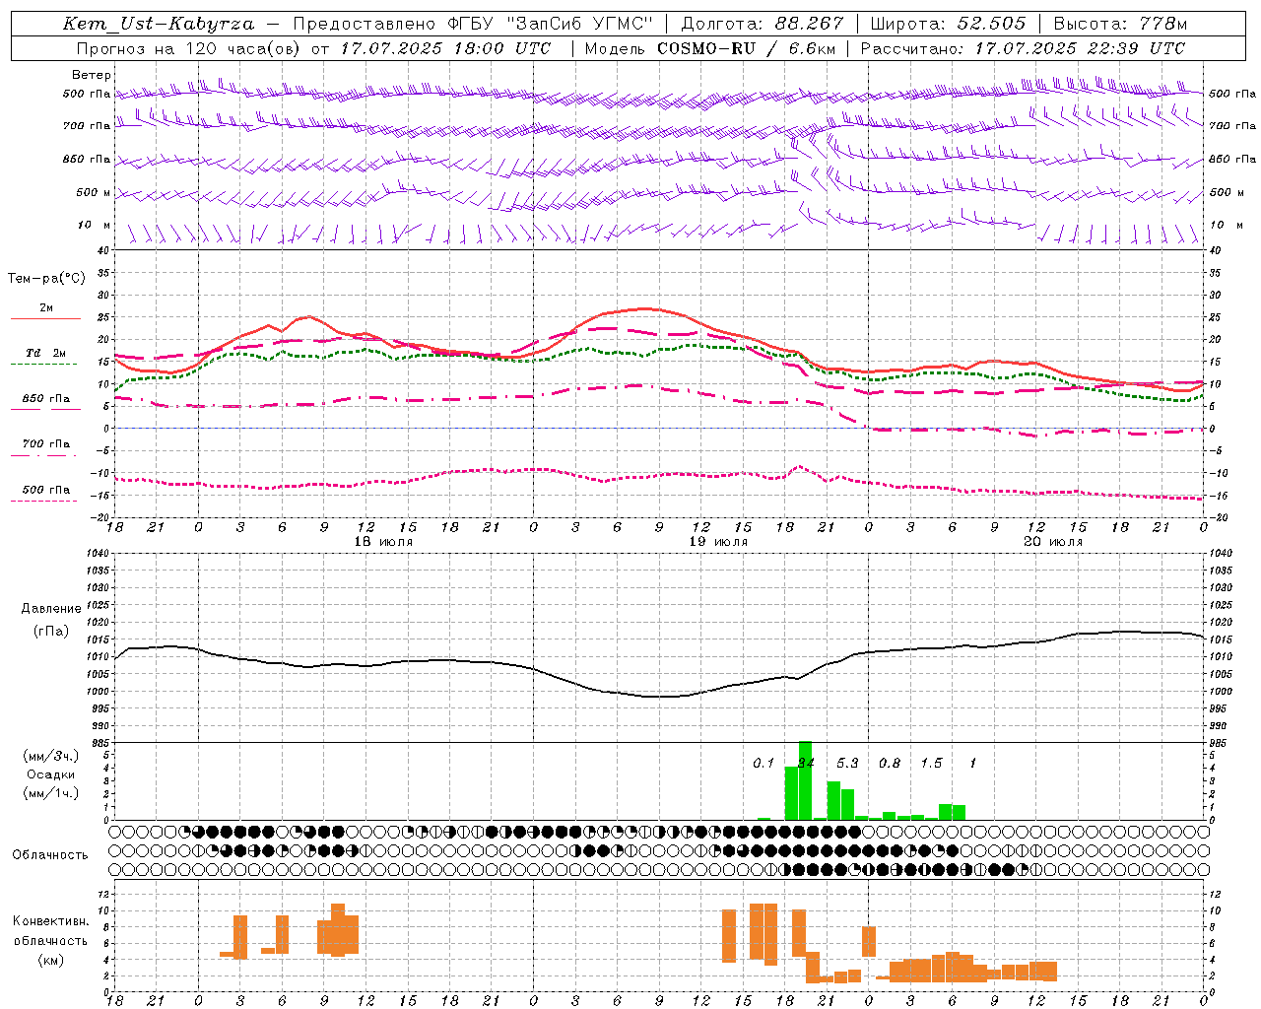Click the station name Kem_Ust-Kabyrza
Viewport: 1261px width, 1009px height.
pyautogui.click(x=159, y=24)
